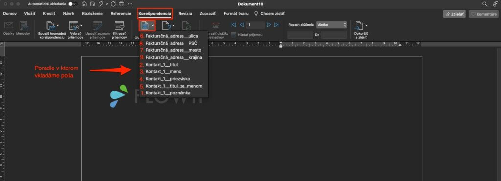This screenshot has width=501, height=181.
Task: Select Fakturačná_adresa__mesto menu entry
Action: pyautogui.click(x=174, y=50)
